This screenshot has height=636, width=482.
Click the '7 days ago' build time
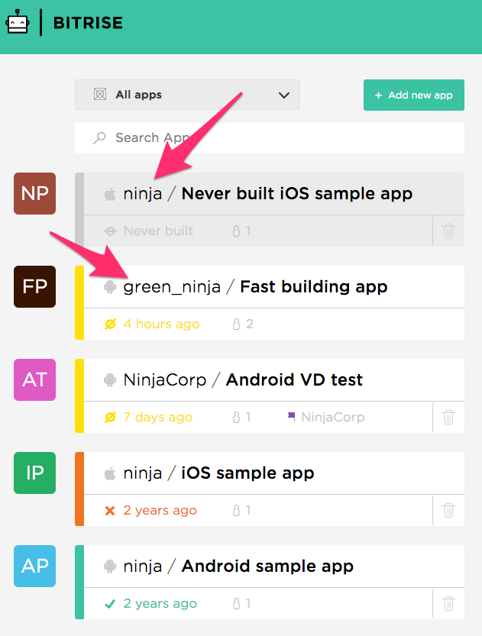[x=158, y=417]
